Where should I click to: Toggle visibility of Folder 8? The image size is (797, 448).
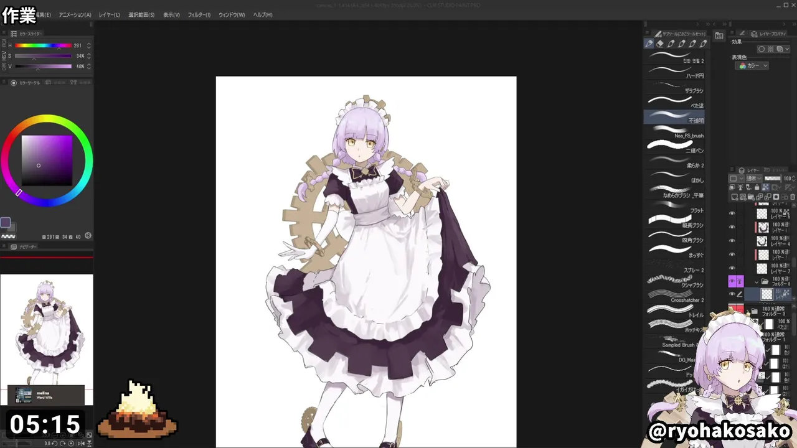click(732, 281)
